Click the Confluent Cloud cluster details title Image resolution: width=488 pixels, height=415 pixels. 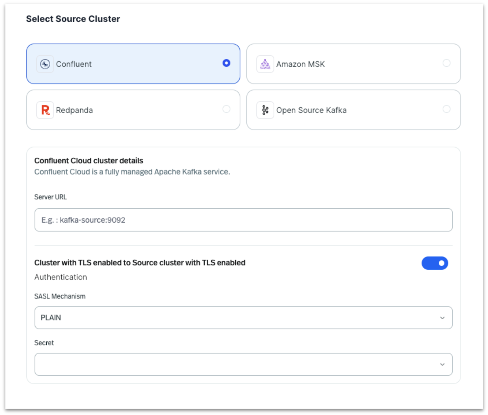point(88,161)
